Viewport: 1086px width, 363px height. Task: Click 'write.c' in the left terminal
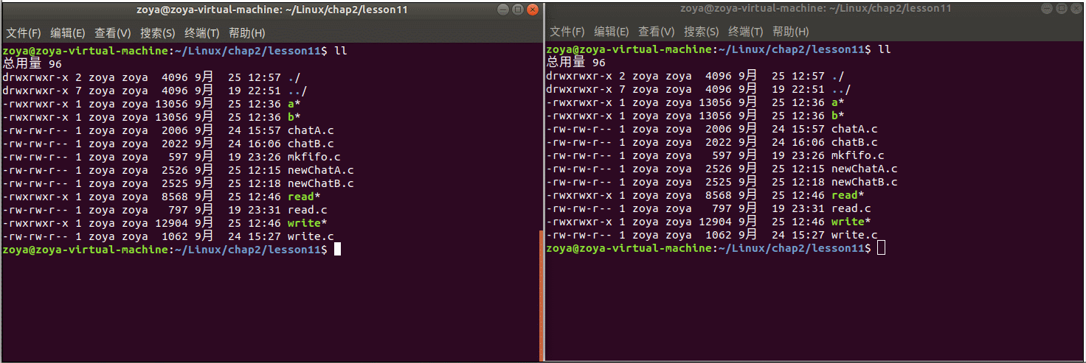click(x=311, y=236)
